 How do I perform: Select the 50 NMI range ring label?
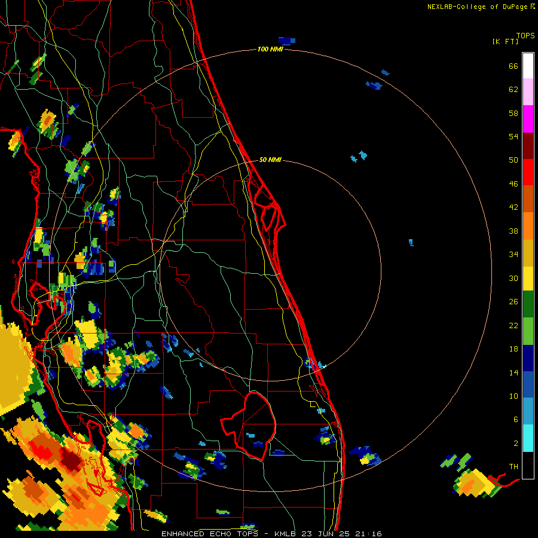click(270, 160)
